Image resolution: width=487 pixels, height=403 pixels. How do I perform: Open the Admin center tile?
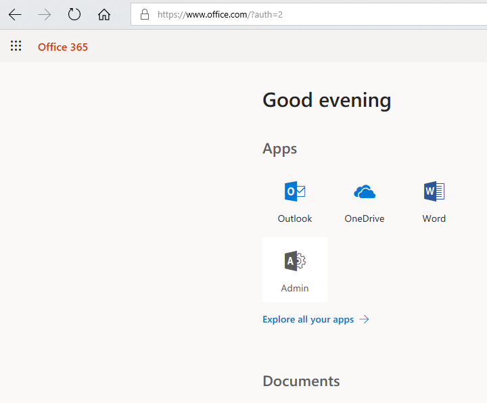click(295, 270)
